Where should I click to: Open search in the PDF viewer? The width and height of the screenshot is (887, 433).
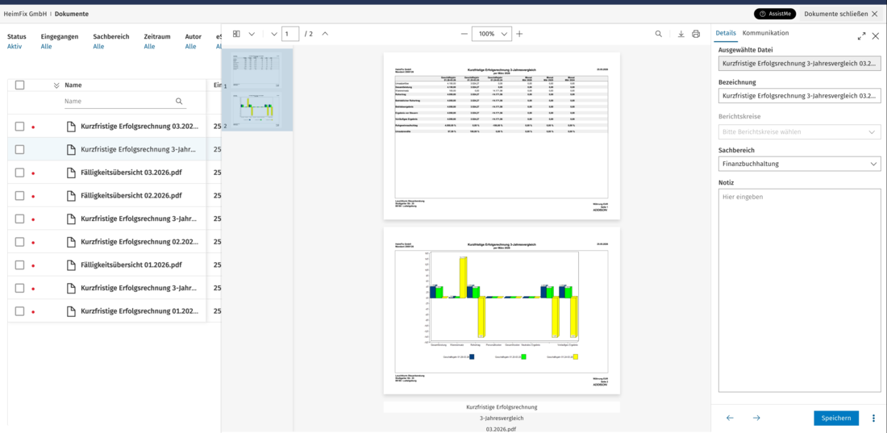click(659, 34)
